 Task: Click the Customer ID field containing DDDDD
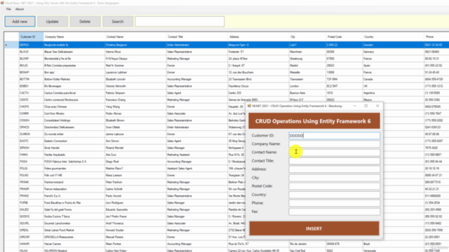tap(334, 136)
